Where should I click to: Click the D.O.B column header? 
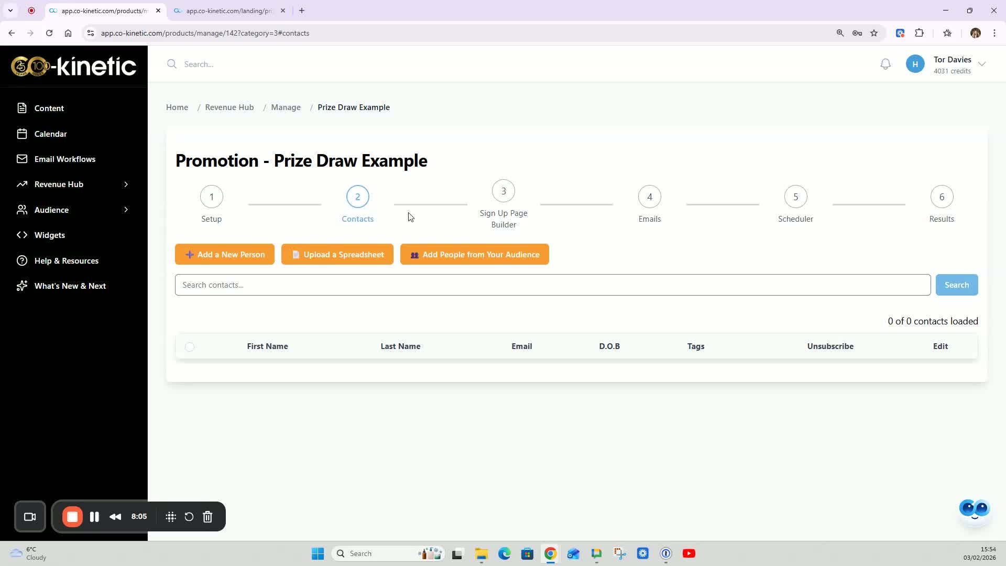609,346
